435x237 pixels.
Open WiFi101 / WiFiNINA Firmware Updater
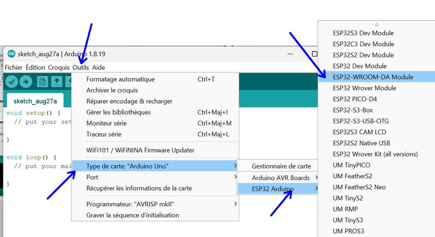[155, 150]
